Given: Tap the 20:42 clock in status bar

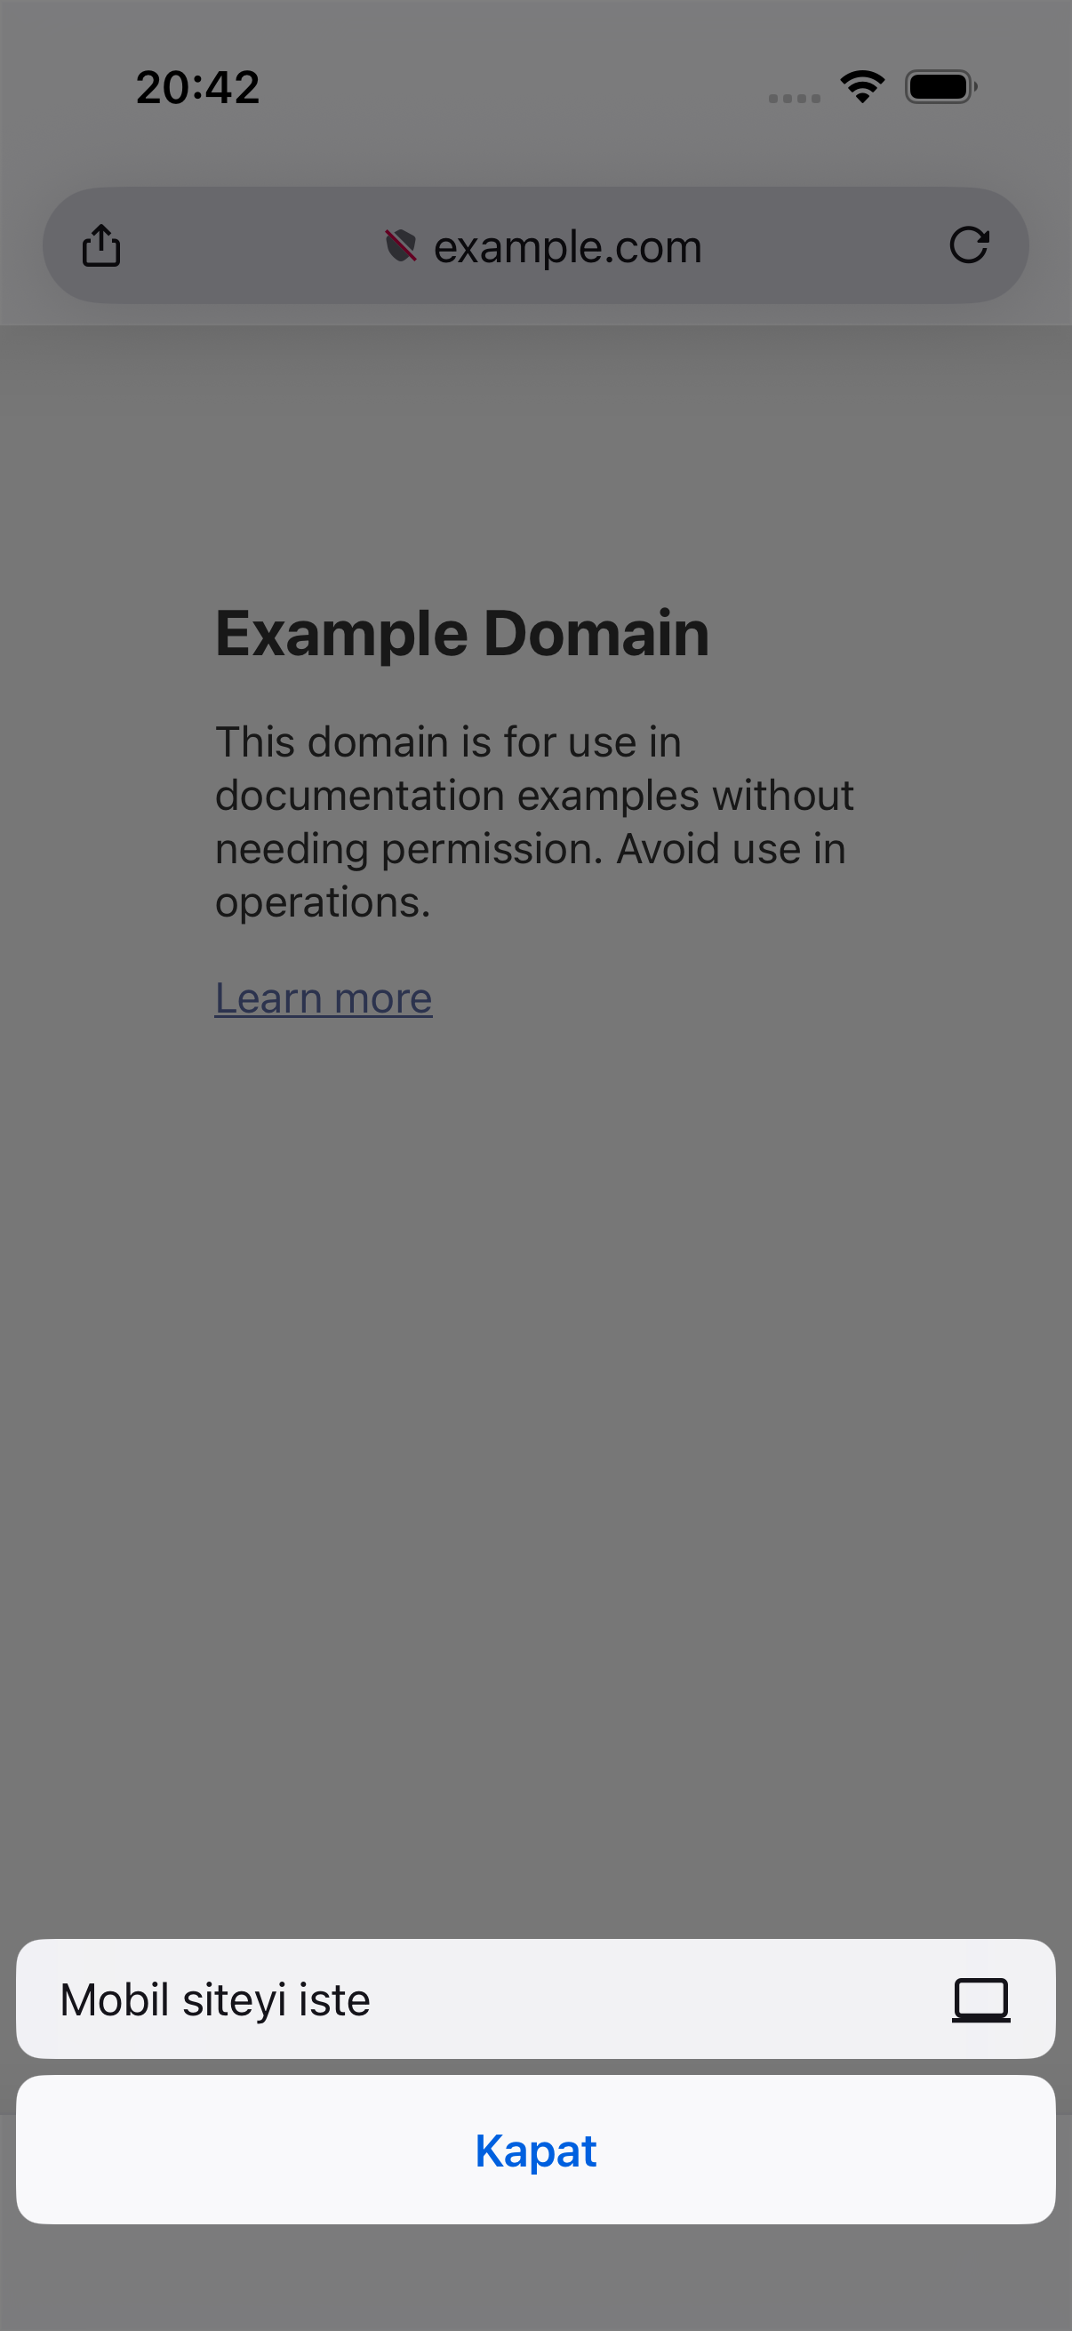Looking at the screenshot, I should tap(198, 88).
